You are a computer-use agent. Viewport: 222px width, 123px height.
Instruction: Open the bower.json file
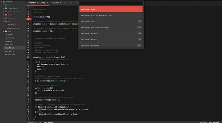click(x=9, y=45)
